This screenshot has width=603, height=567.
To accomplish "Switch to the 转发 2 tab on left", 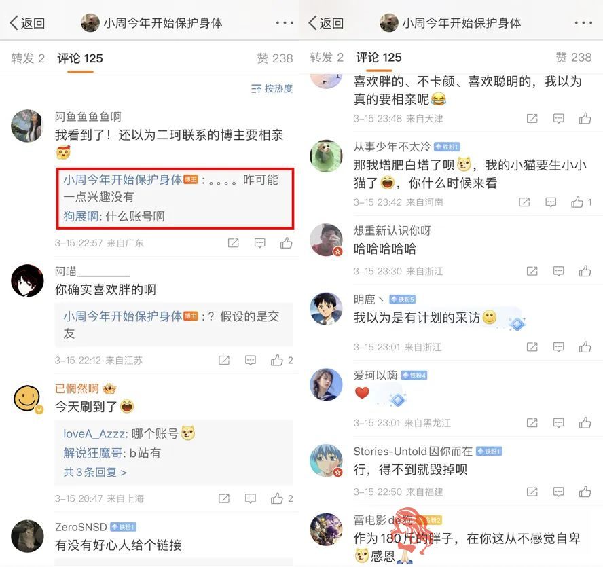I will tap(28, 58).
